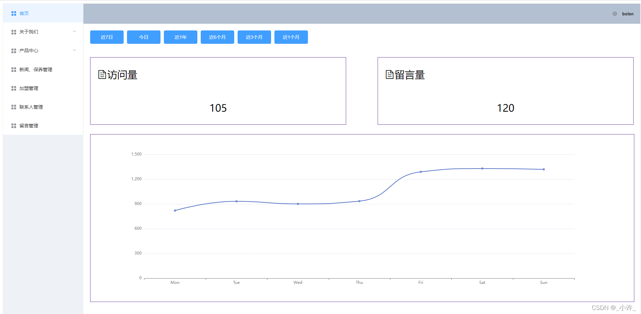Select the 近1年 time range button

[181, 37]
